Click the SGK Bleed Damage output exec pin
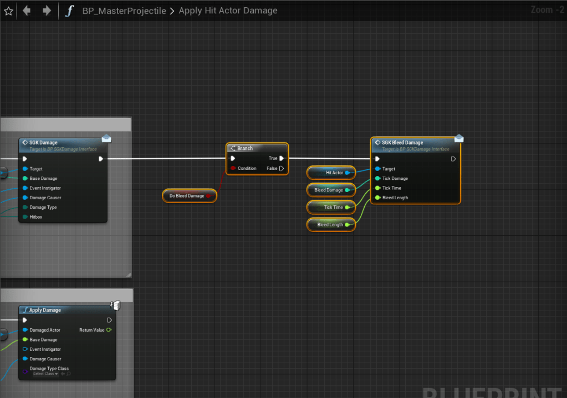The image size is (567, 398). tap(453, 159)
